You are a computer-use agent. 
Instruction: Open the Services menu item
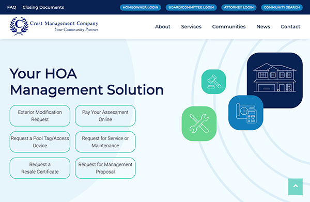click(x=191, y=27)
